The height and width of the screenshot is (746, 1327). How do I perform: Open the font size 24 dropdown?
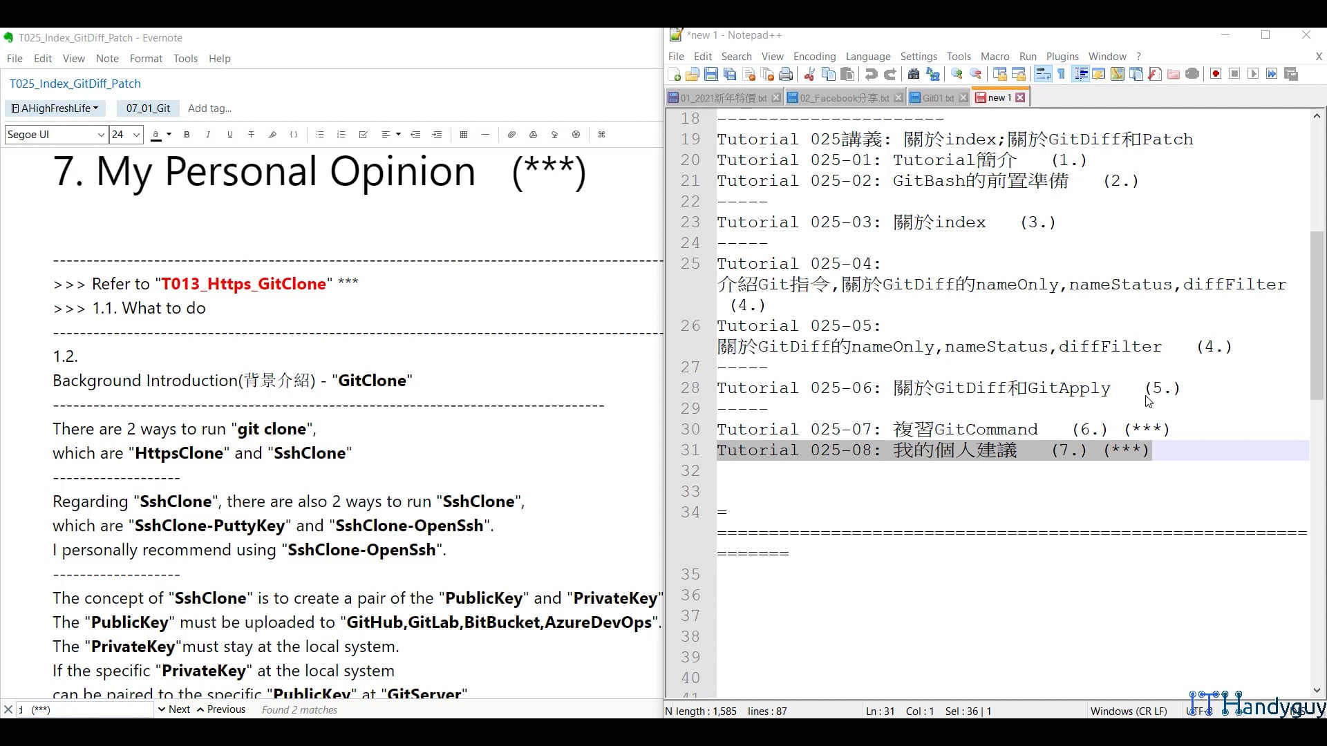126,135
